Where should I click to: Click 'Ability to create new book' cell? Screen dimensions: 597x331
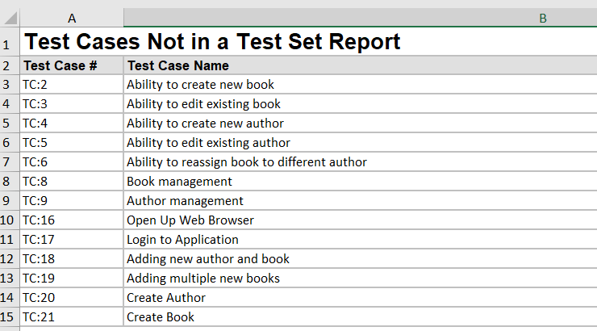200,85
